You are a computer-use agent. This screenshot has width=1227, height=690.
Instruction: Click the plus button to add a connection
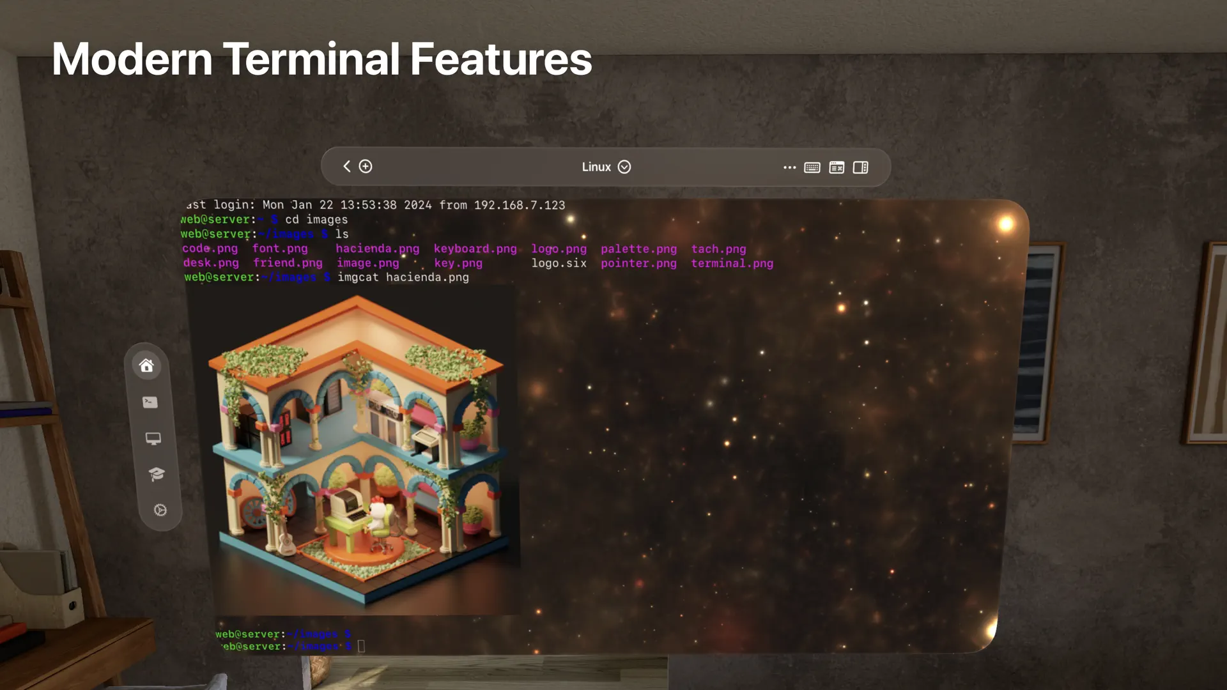(x=366, y=166)
